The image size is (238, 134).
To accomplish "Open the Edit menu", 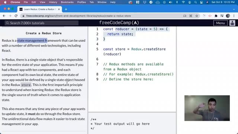I will [34, 2].
